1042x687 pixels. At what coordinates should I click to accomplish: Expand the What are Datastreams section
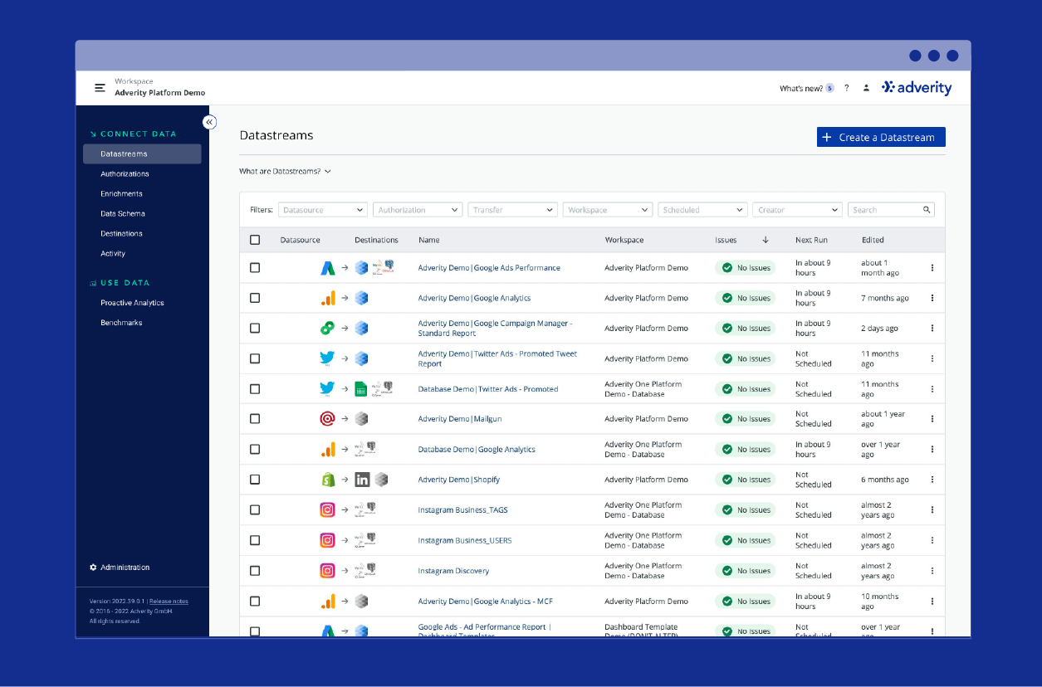[282, 170]
